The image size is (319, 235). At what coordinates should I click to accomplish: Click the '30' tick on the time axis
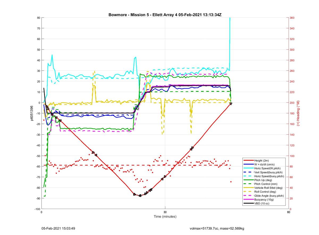[x=165, y=212]
